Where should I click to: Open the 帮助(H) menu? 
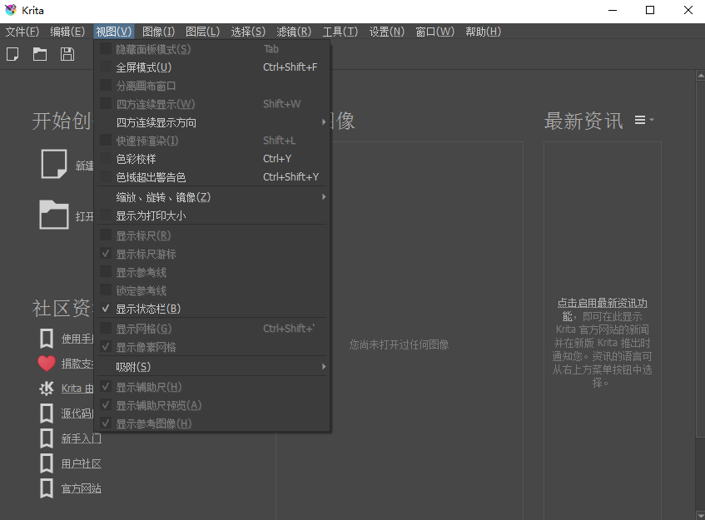coord(484,32)
